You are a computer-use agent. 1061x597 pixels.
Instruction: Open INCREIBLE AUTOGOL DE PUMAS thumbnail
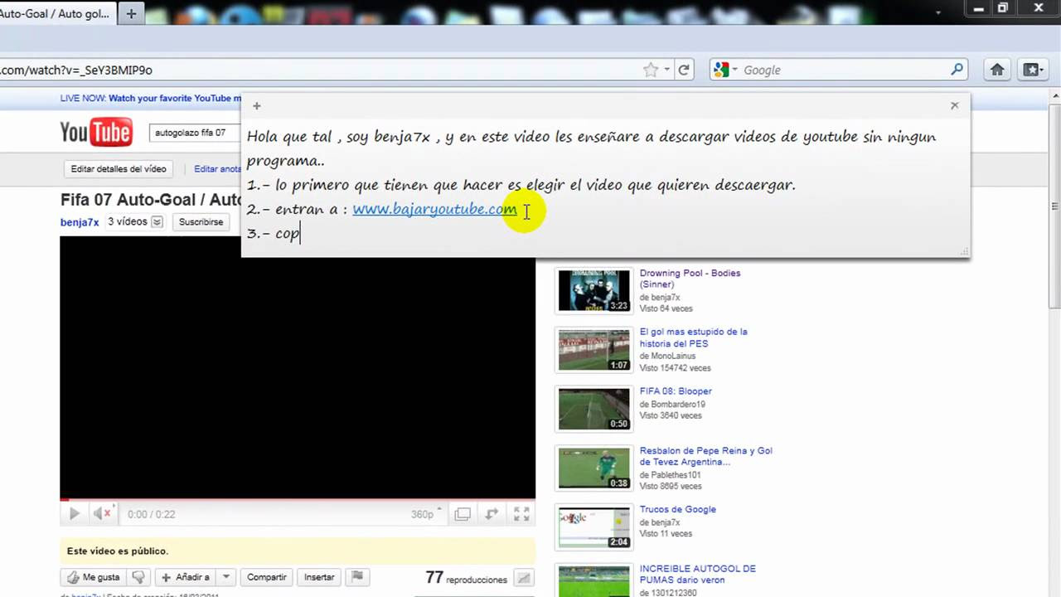point(593,581)
